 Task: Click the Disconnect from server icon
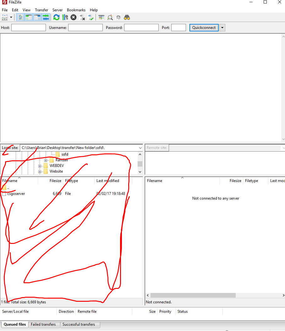pyautogui.click(x=82, y=17)
